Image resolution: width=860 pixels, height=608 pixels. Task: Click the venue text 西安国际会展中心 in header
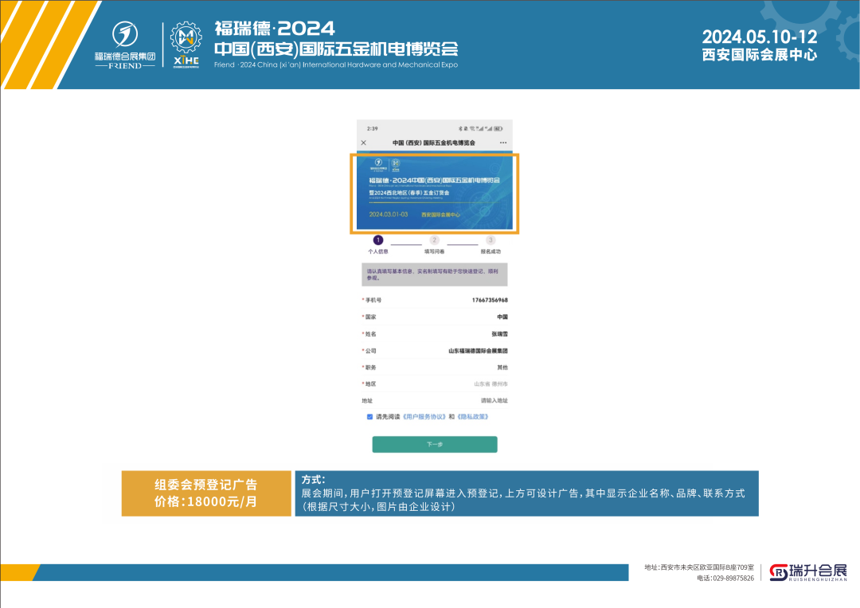760,55
